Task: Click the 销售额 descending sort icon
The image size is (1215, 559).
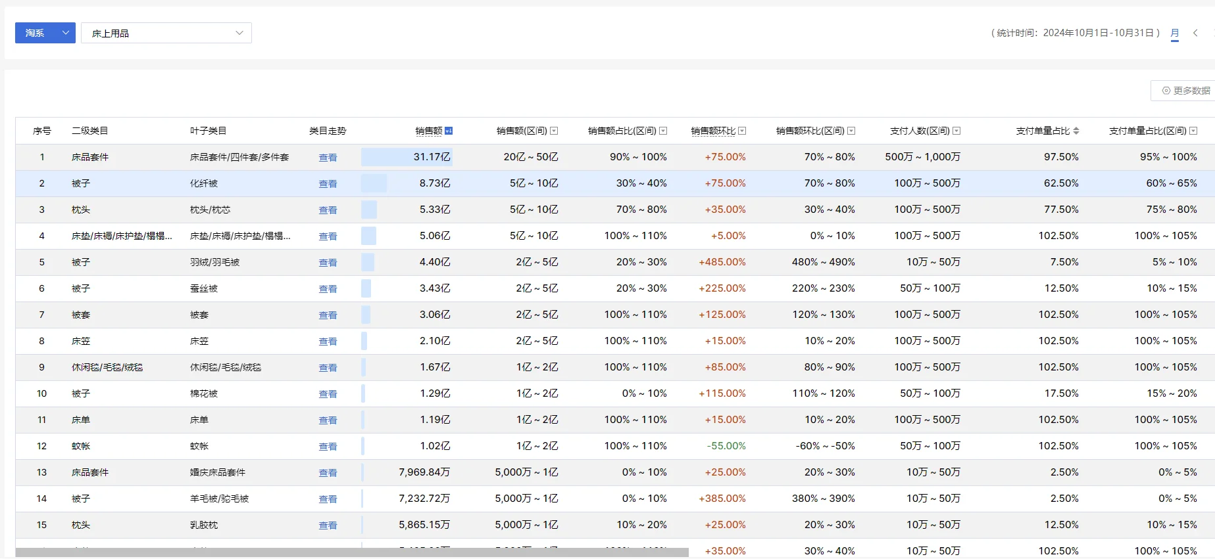Action: (449, 131)
